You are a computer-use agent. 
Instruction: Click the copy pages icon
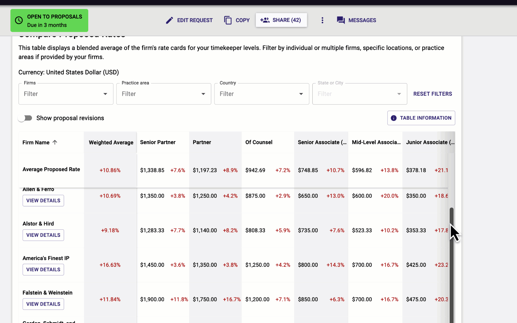tap(228, 20)
